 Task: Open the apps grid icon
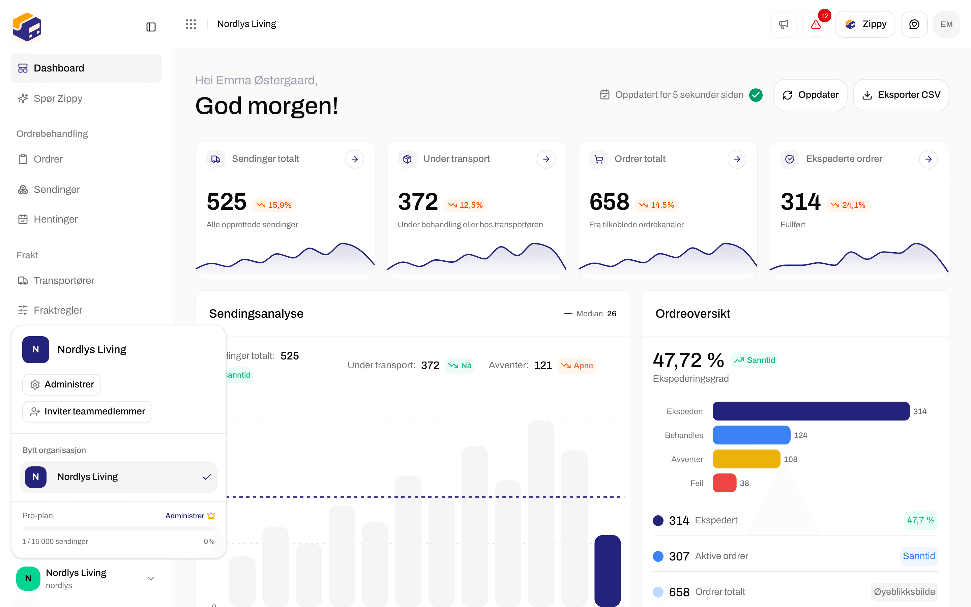190,24
